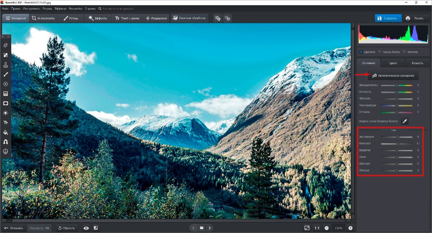Collapse the left tool panel with double arrows
The height and width of the screenshot is (233, 432).
pyautogui.click(x=8, y=37)
